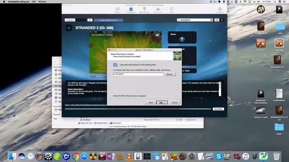Open the green lime icon in dock

(57, 156)
